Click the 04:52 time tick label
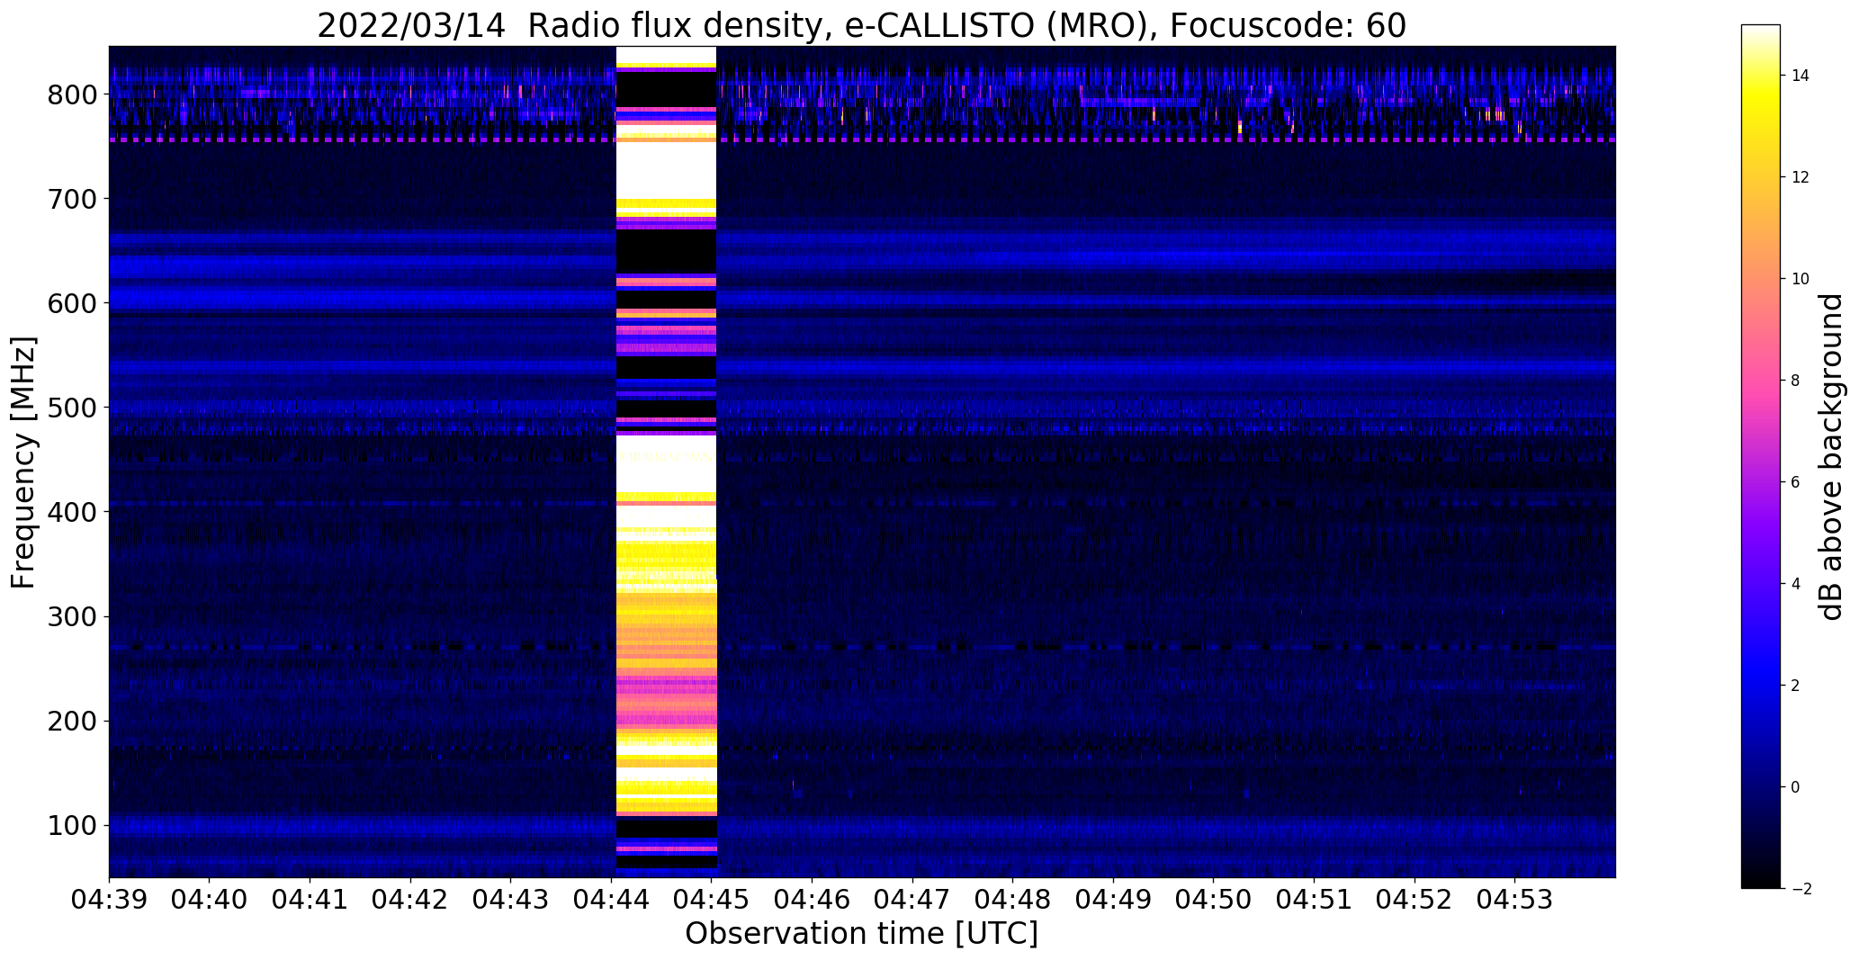This screenshot has height=960, width=1859. pyautogui.click(x=1414, y=900)
